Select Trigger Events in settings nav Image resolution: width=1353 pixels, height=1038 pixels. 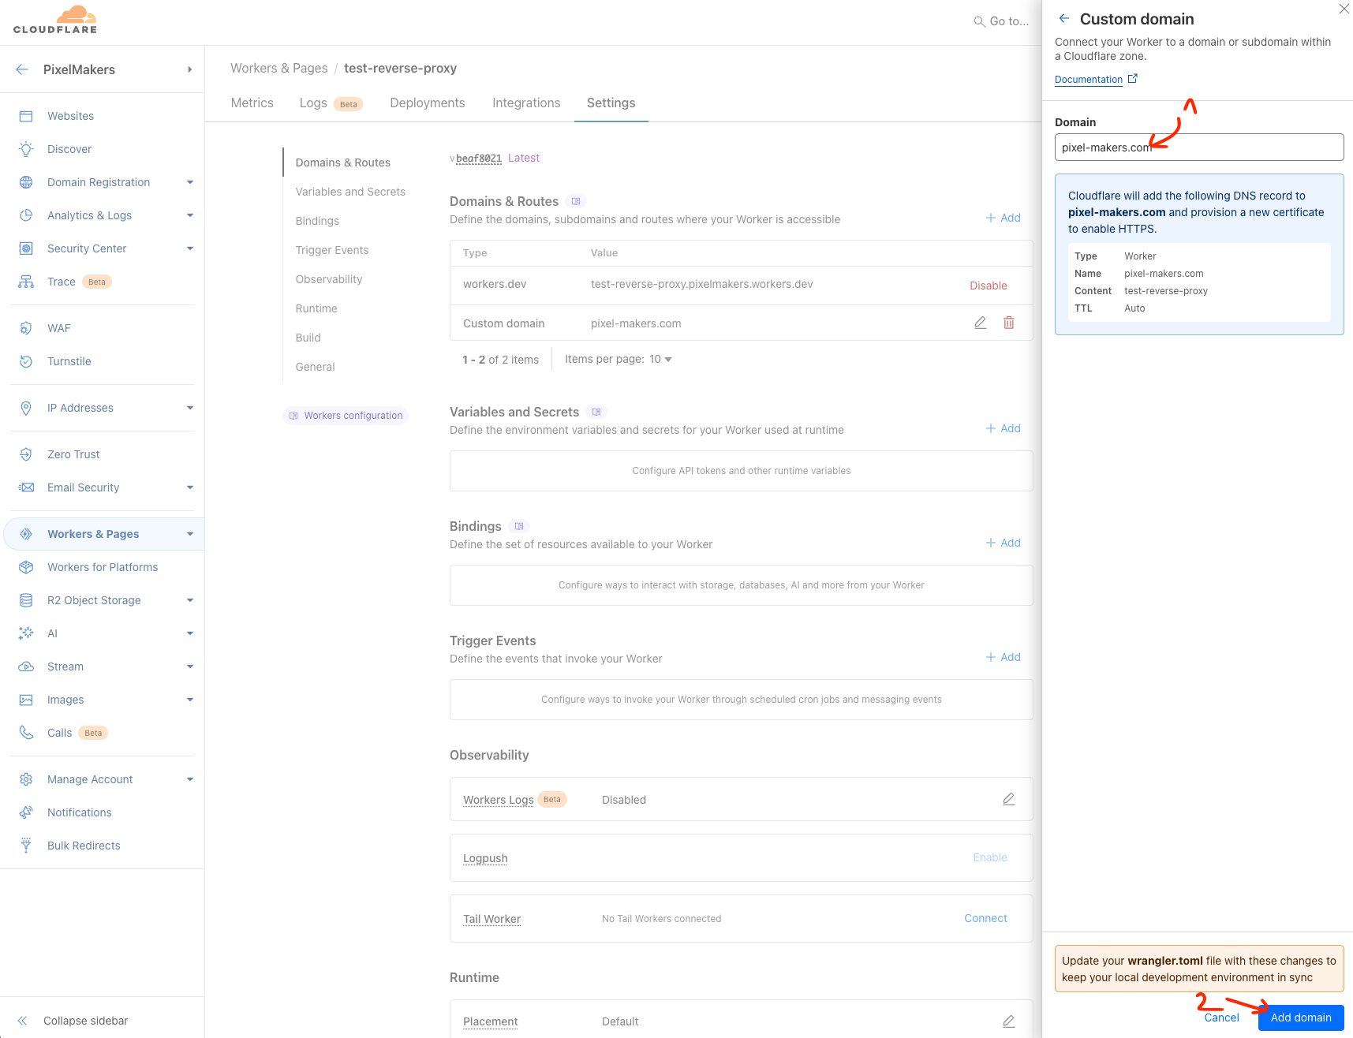332,250
